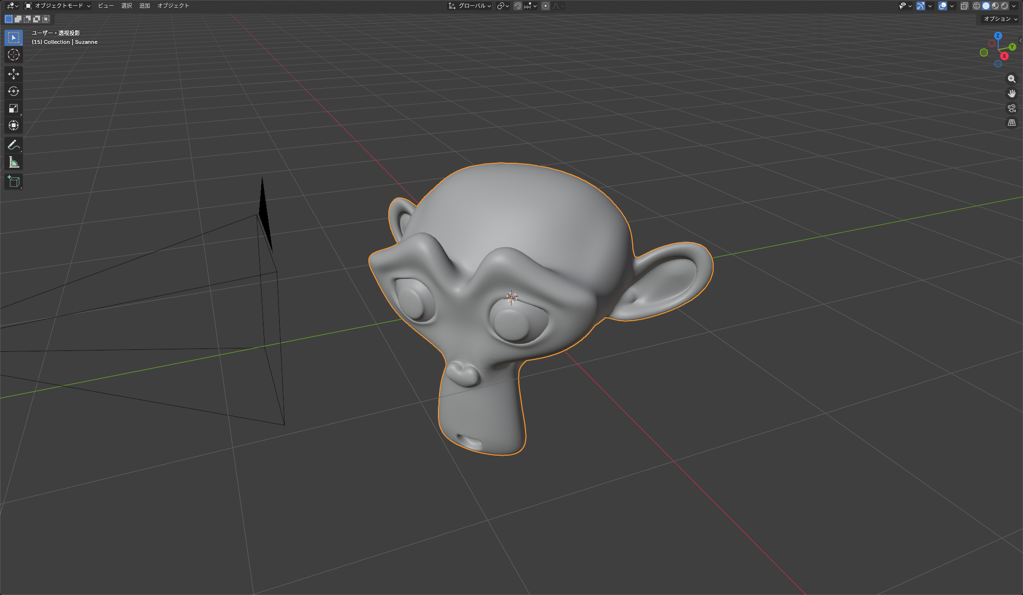Image resolution: width=1023 pixels, height=595 pixels.
Task: Click the zoom magnifier viewport button
Action: [x=1012, y=79]
